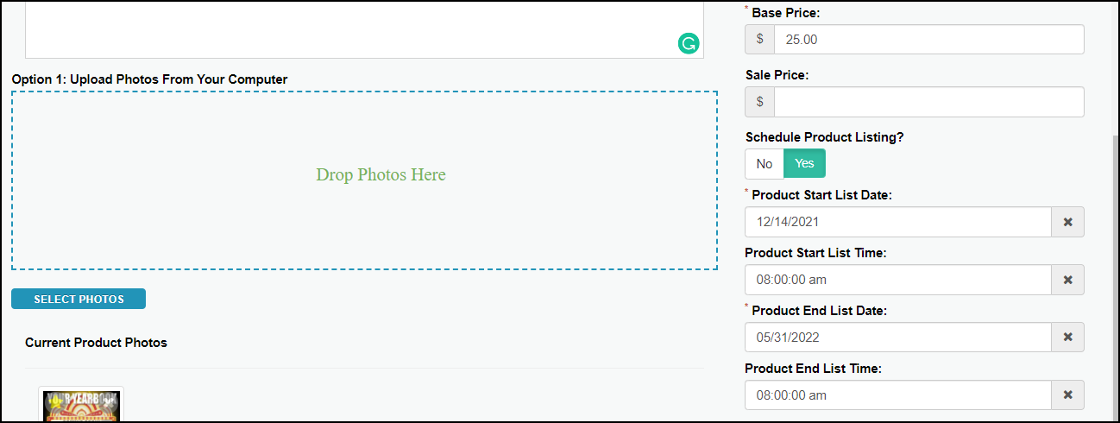Click the Drop Photos Here upload area
Screen dimensions: 1120x423
[x=364, y=180]
